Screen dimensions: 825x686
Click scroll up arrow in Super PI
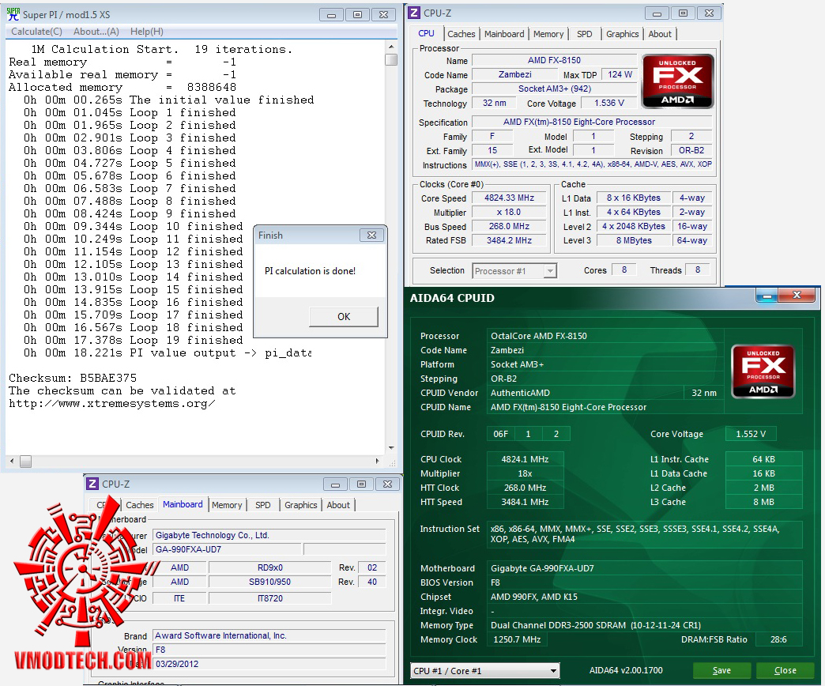391,47
